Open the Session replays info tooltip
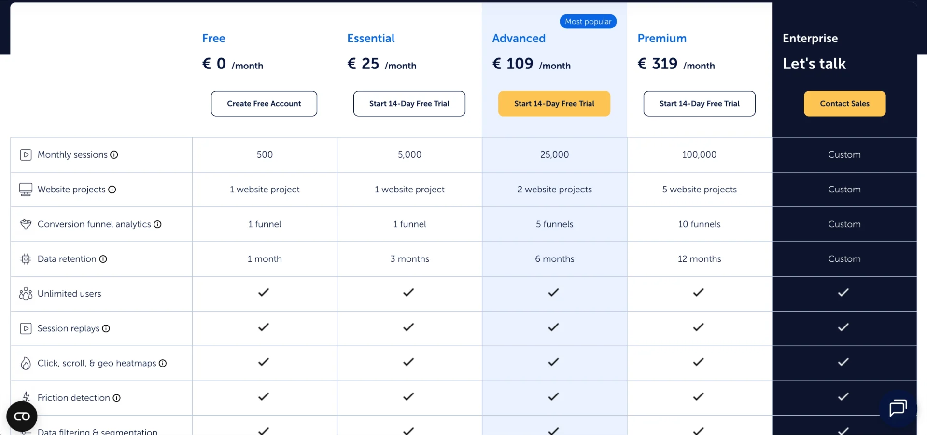927x435 pixels. tap(106, 328)
